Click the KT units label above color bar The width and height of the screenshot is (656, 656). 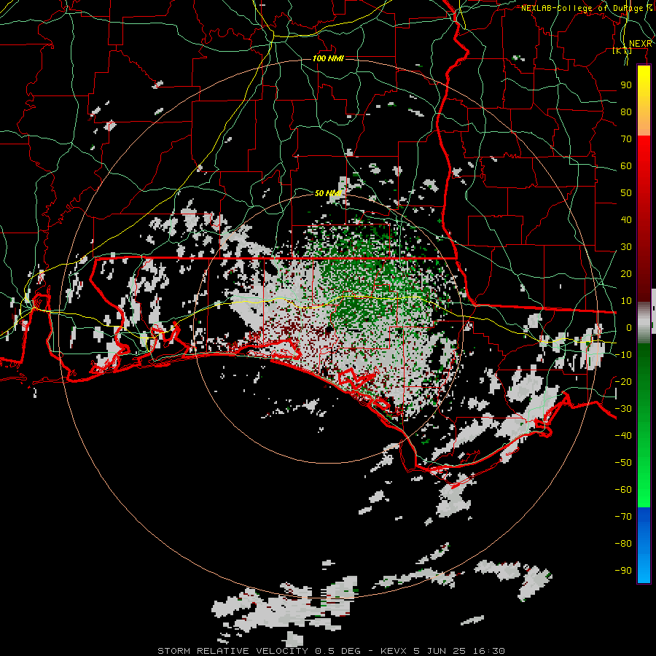tap(622, 51)
